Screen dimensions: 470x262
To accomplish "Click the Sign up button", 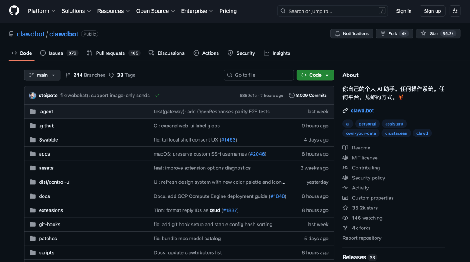I will pos(432,10).
